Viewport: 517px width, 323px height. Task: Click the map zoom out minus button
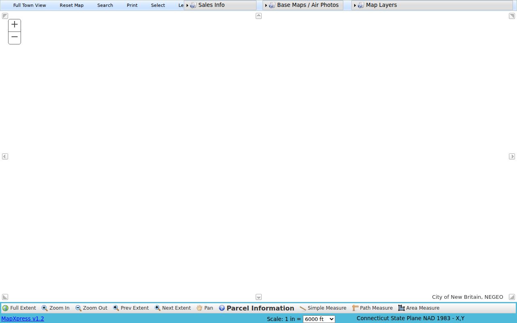point(15,38)
